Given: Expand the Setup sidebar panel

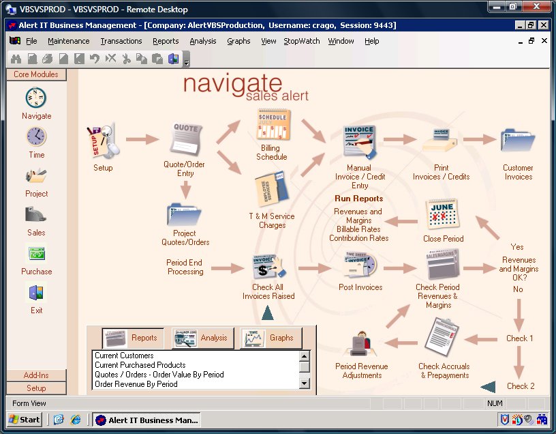Looking at the screenshot, I should (x=36, y=388).
